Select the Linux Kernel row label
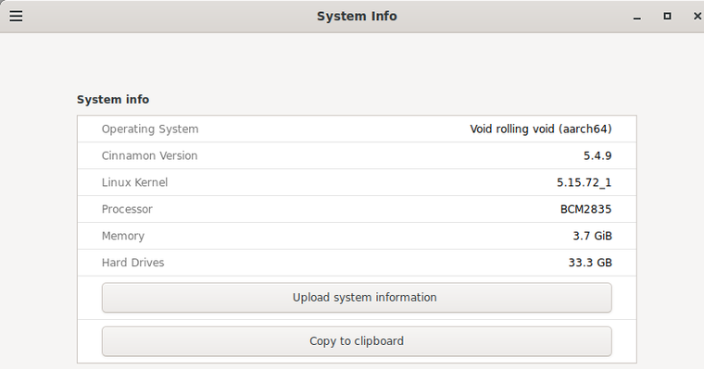 134,182
